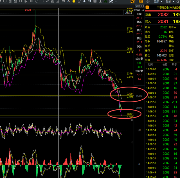Click the 现手 column header
Image resolution: width=180 pixels, height=178 pixels.
pos(174,64)
